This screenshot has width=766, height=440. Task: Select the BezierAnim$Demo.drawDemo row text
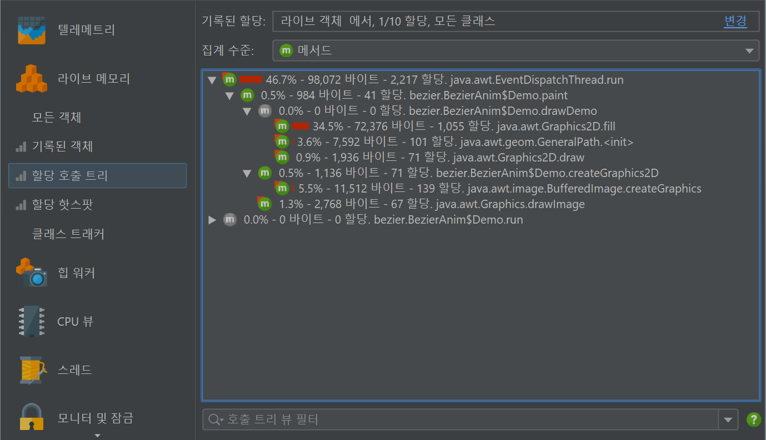(438, 111)
